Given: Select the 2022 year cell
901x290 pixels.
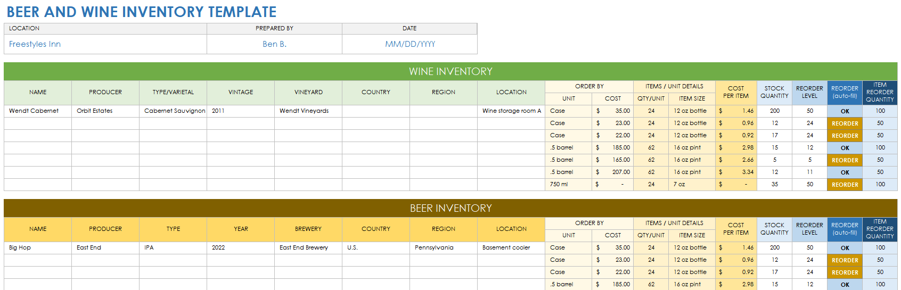Looking at the screenshot, I should pos(241,247).
